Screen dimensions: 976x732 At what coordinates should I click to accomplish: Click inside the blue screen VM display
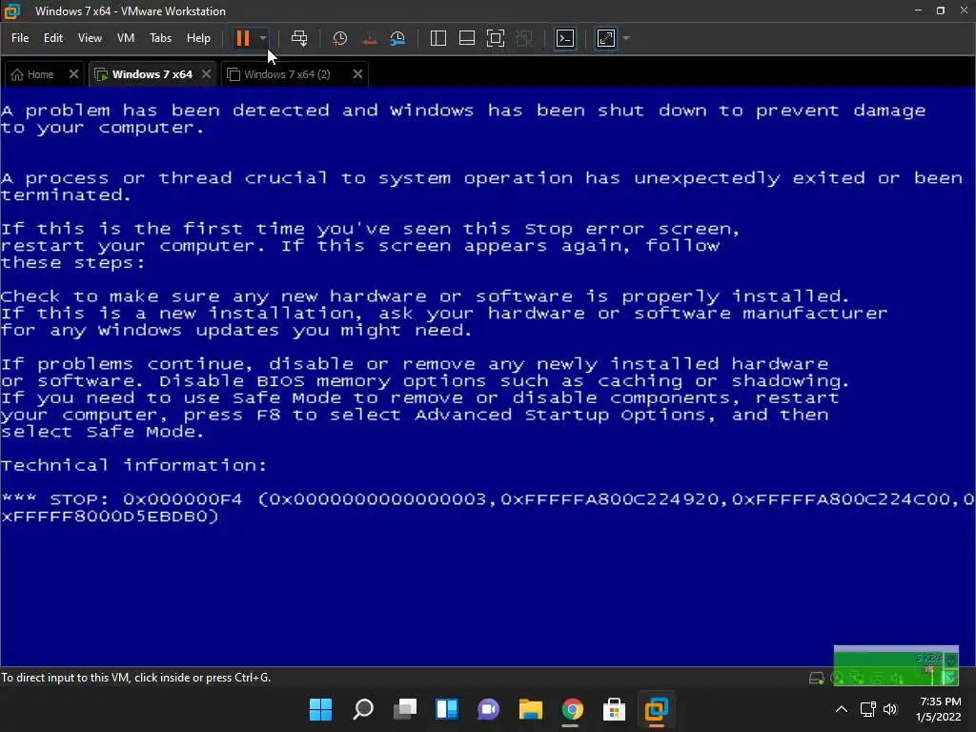[487, 376]
